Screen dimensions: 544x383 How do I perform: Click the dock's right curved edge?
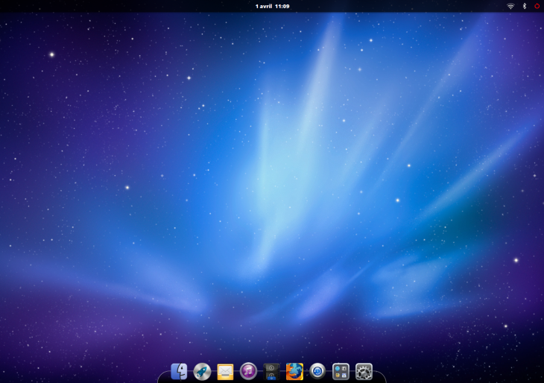click(382, 377)
